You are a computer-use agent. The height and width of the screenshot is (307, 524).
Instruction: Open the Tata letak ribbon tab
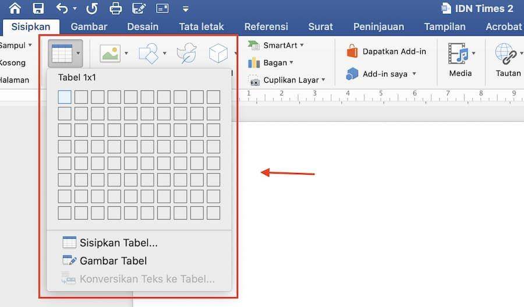pyautogui.click(x=201, y=26)
